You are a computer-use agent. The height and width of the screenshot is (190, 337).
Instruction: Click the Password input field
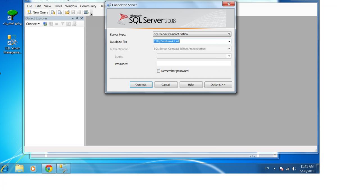point(194,64)
